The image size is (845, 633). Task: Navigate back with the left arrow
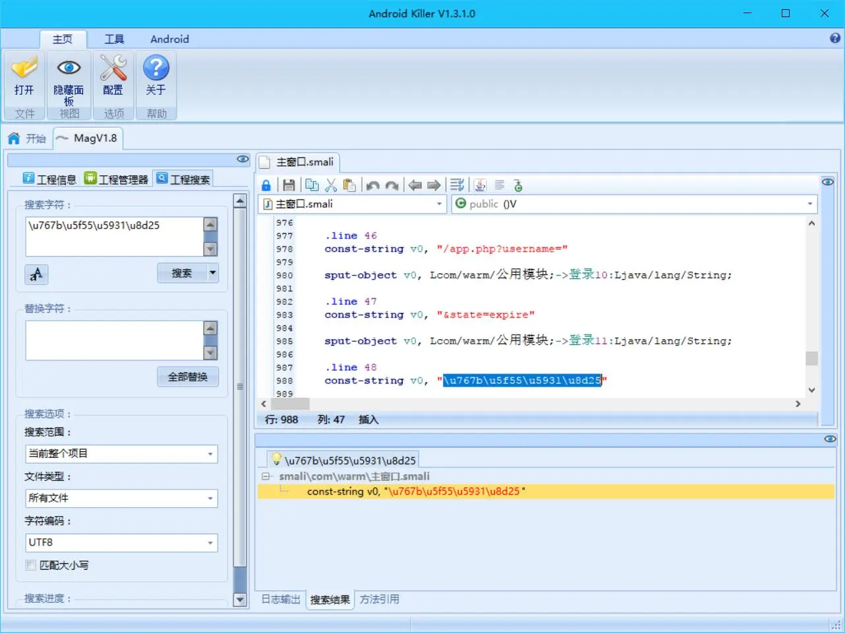point(415,186)
